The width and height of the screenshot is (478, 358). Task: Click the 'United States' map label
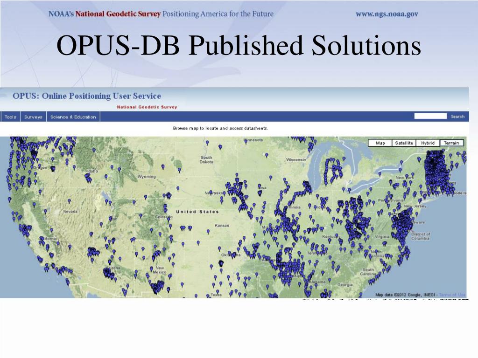tap(197, 212)
